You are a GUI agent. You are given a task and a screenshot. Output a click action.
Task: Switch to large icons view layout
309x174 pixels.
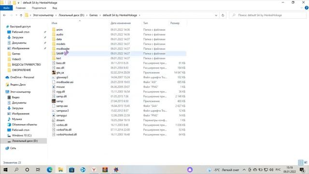click(x=306, y=162)
